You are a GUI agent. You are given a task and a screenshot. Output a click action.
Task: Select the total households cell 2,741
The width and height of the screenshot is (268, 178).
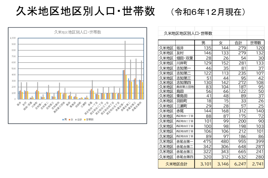tap(255, 164)
